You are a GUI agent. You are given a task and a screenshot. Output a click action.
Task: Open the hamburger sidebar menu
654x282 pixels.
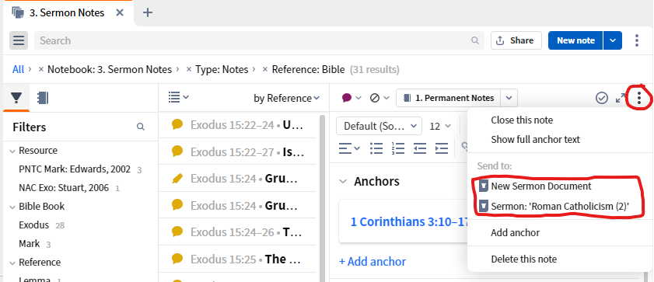(x=19, y=40)
